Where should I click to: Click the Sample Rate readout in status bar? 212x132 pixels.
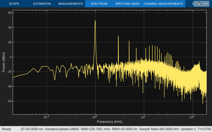click(159, 129)
